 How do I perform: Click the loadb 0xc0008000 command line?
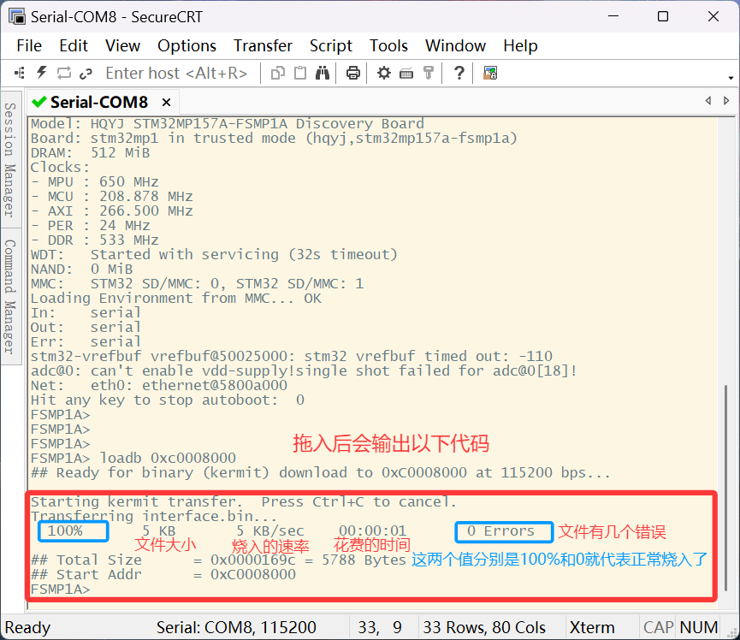click(133, 458)
